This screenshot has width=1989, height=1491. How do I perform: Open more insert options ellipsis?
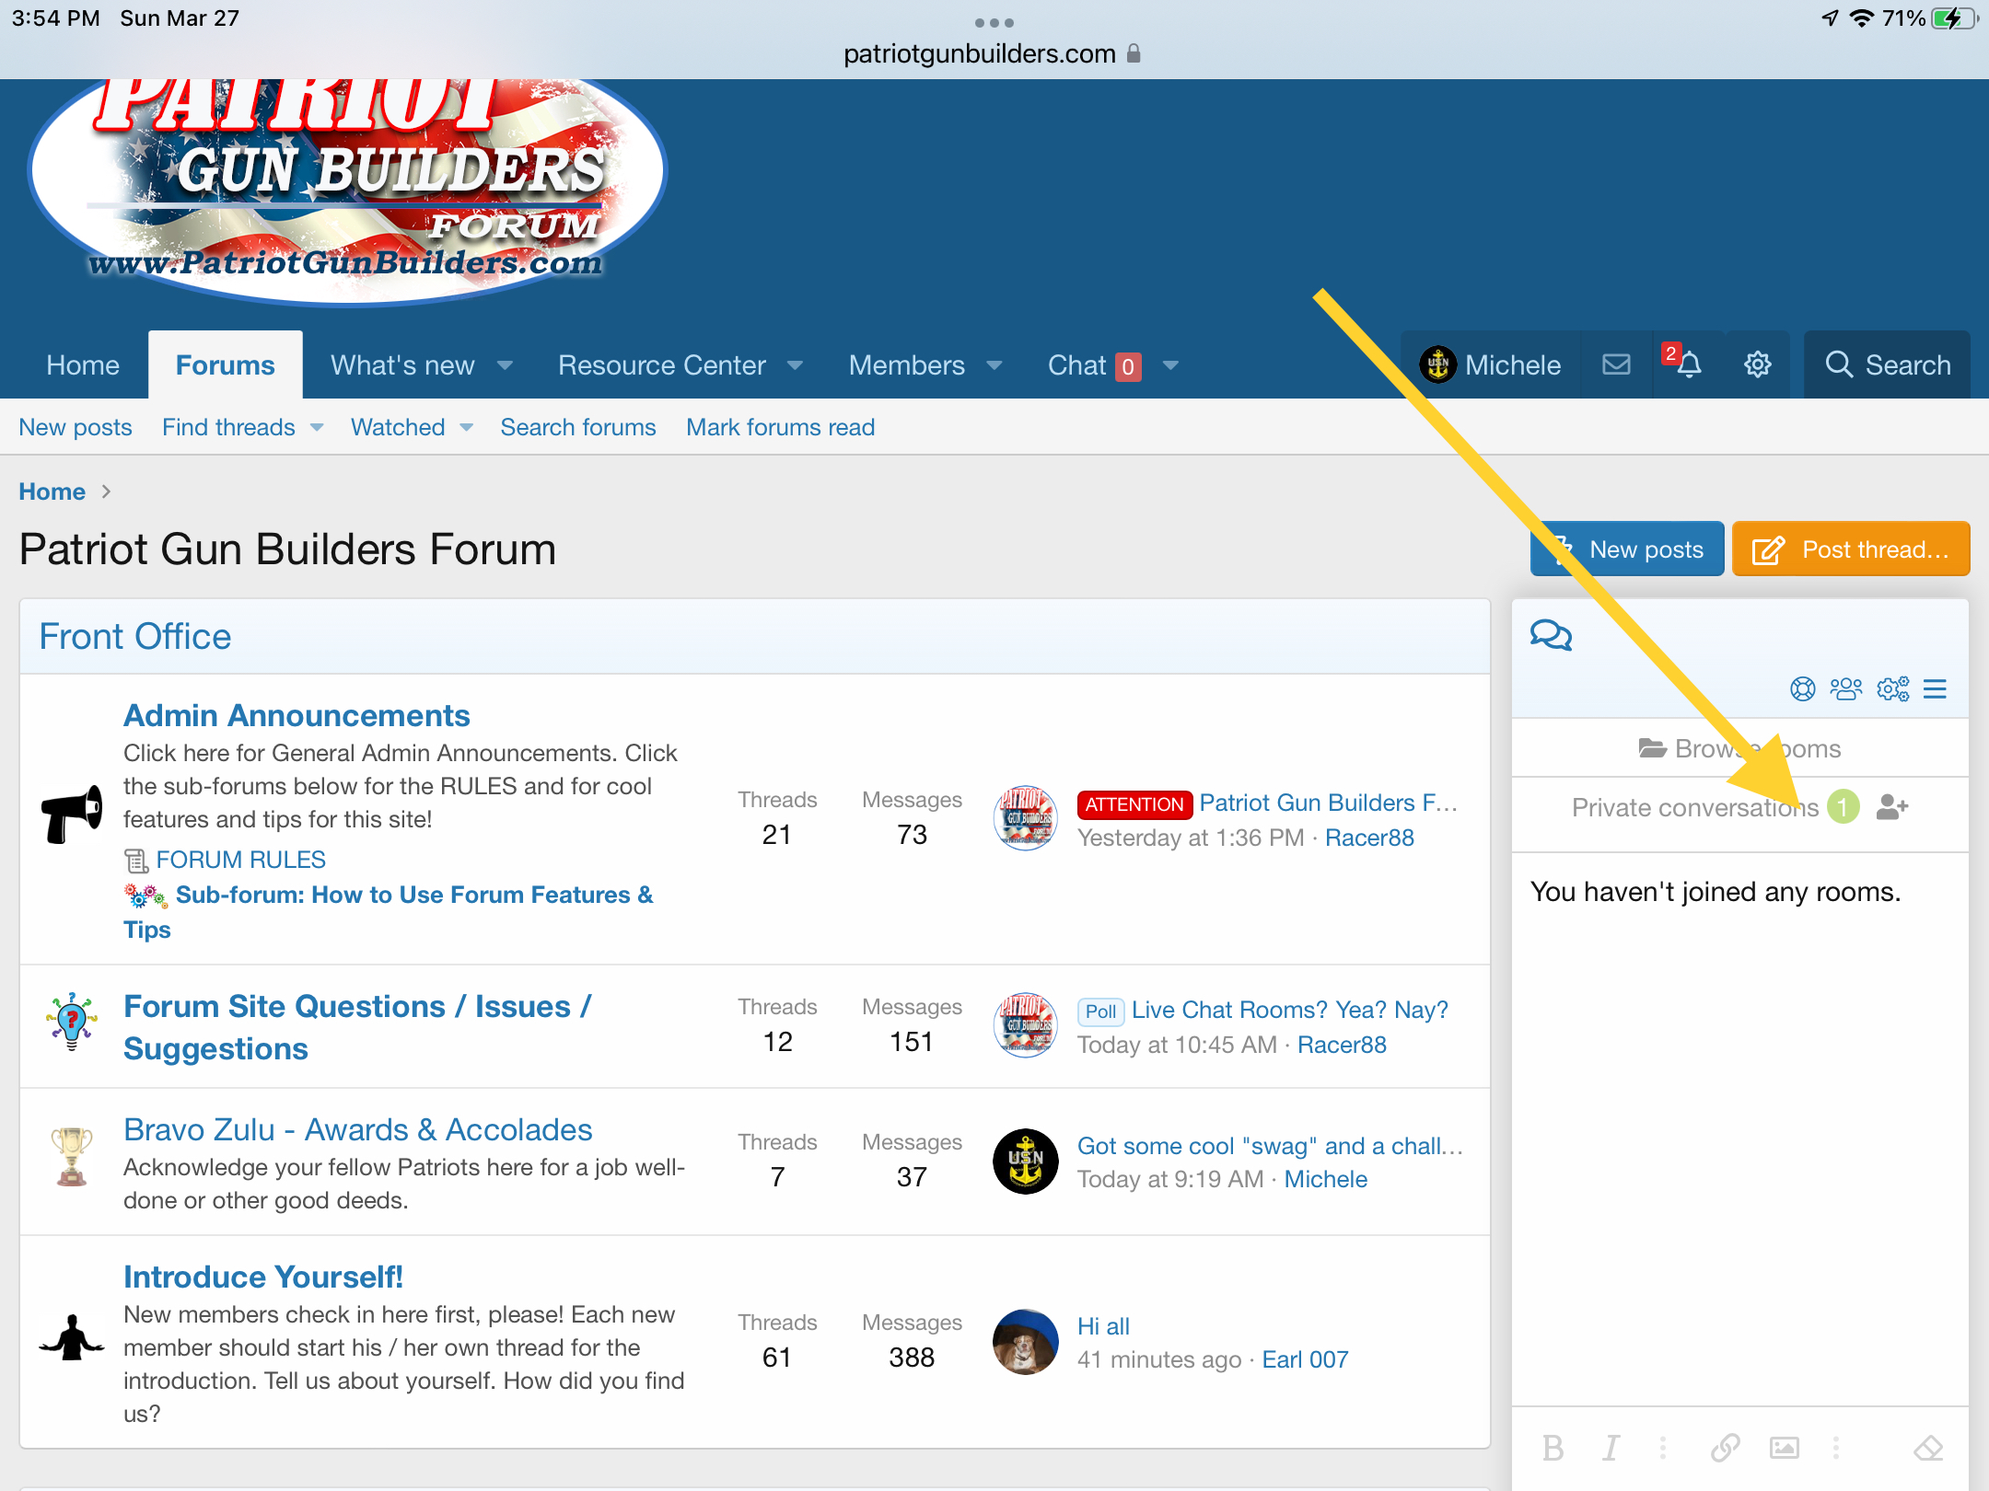tap(1835, 1448)
